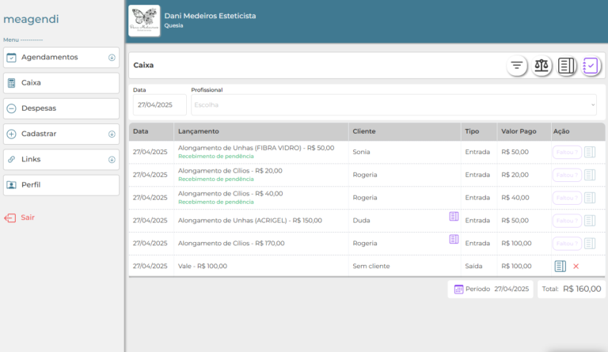
Task: Open receipt icon for Vale entry
Action: (560, 267)
